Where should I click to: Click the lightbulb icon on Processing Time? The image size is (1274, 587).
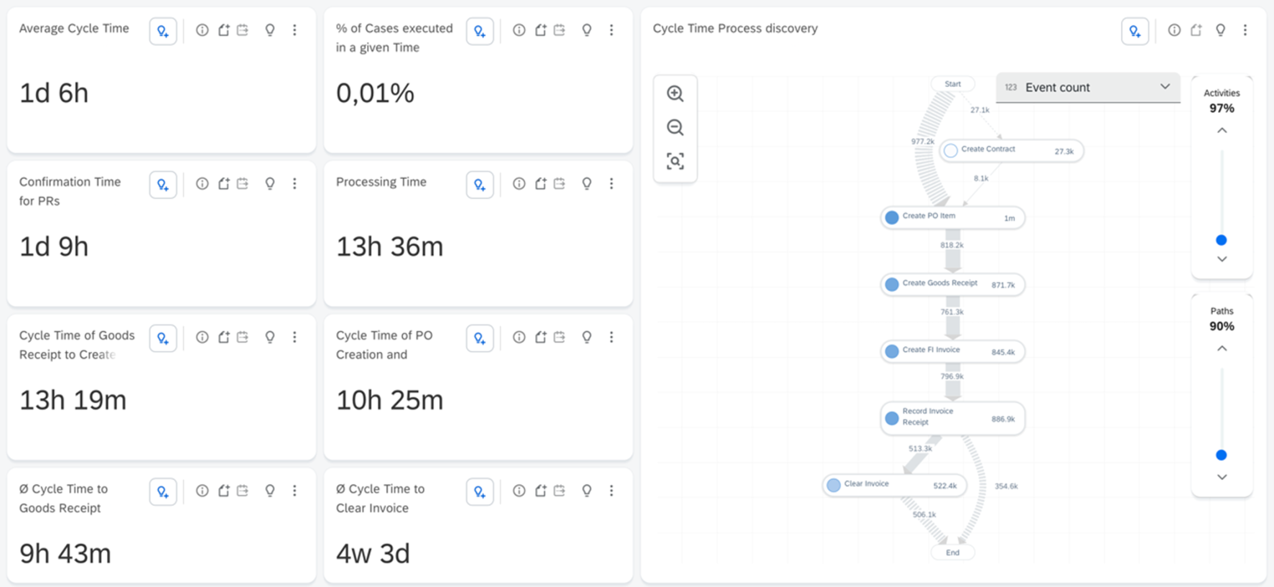pos(587,183)
